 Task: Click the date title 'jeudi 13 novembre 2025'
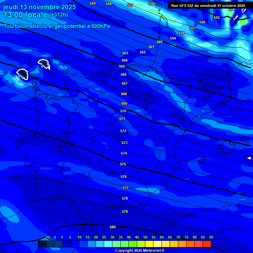[40, 7]
